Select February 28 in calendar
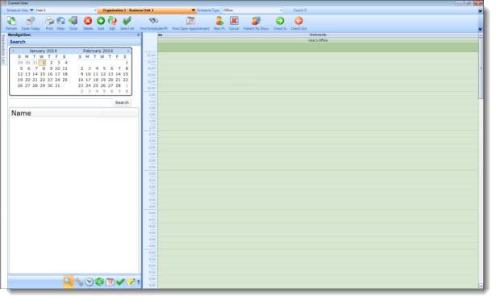The image size is (496, 301). click(x=118, y=85)
